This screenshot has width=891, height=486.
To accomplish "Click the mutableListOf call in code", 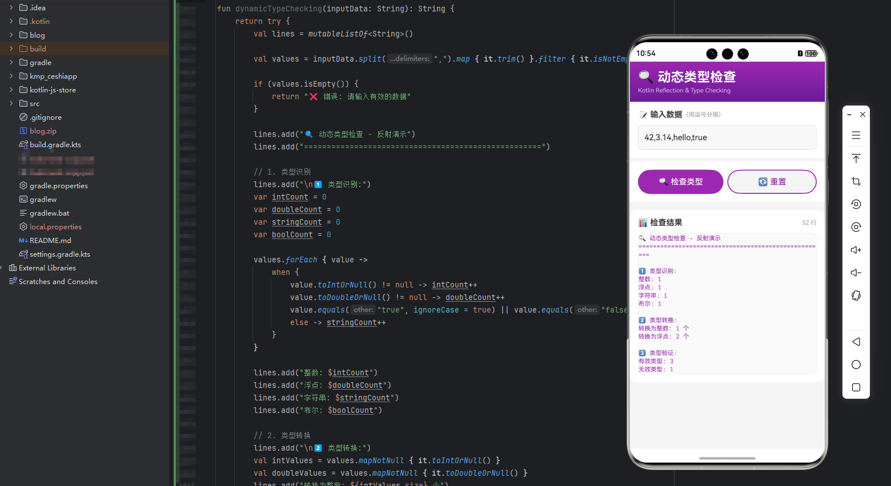I will 338,34.
